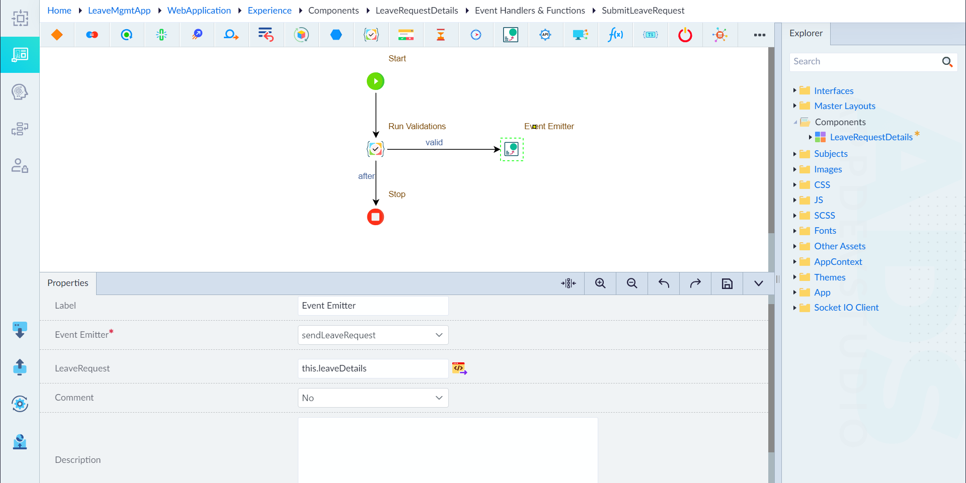This screenshot has height=483, width=966.
Task: Select the Event Emitter node on canvas
Action: coord(512,149)
